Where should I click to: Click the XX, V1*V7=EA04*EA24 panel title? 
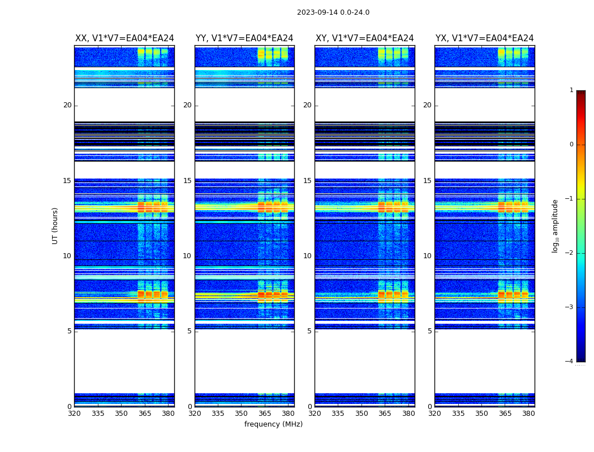[x=124, y=38]
